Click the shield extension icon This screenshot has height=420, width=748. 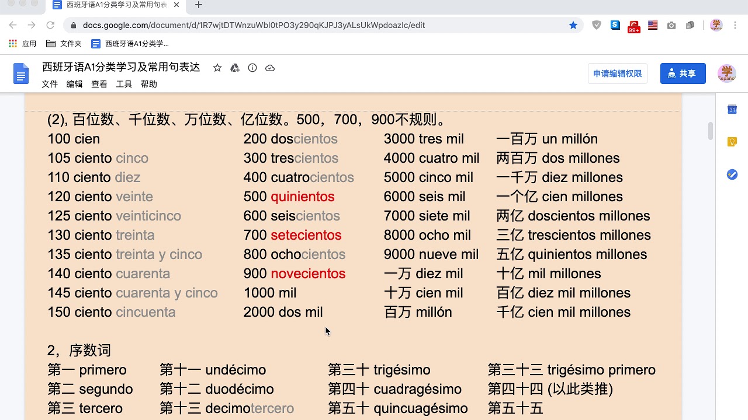pyautogui.click(x=597, y=25)
